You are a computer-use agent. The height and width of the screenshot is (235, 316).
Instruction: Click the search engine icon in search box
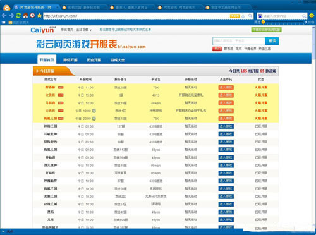point(260,16)
